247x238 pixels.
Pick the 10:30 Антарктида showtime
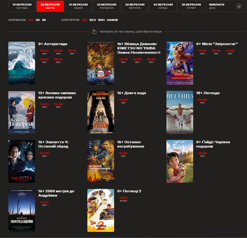pyautogui.click(x=44, y=51)
